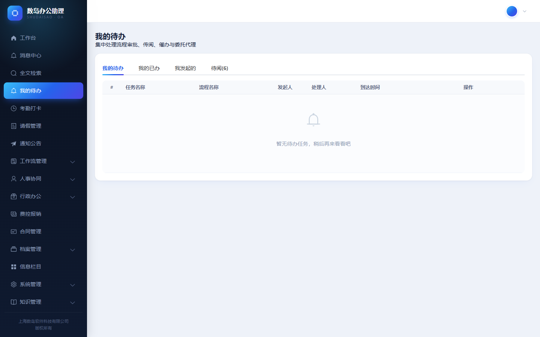Expand the 系统管理 submenu chevron
Screen dimensions: 540x337
click(73, 285)
